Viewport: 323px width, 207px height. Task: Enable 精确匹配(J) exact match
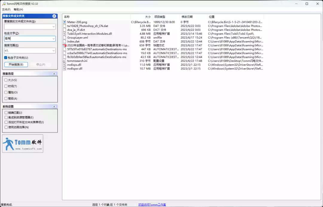(x=6, y=112)
